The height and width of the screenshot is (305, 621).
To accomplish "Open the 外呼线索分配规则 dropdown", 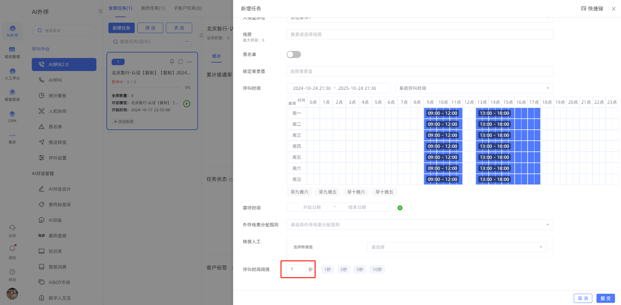I will click(420, 225).
